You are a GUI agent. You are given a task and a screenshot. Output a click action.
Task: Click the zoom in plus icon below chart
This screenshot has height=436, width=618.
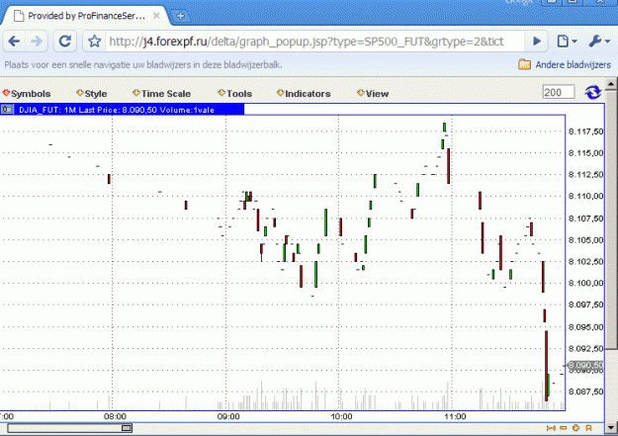(x=575, y=428)
